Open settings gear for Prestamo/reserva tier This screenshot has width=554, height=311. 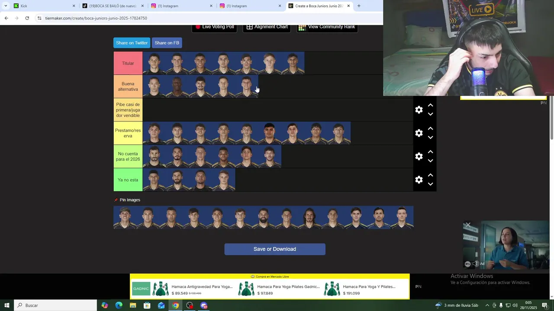click(x=419, y=133)
